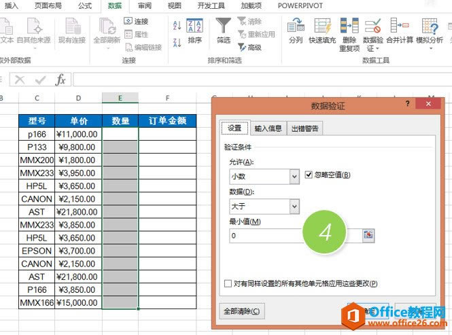Click the EPSON cell
Image resolution: width=452 pixels, height=335 pixels.
coord(37,251)
